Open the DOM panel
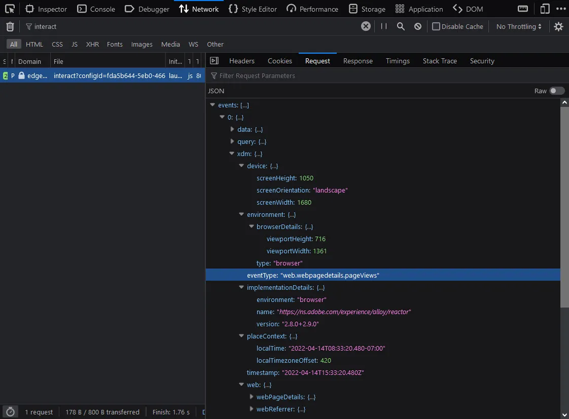Image resolution: width=569 pixels, height=419 pixels. click(468, 9)
